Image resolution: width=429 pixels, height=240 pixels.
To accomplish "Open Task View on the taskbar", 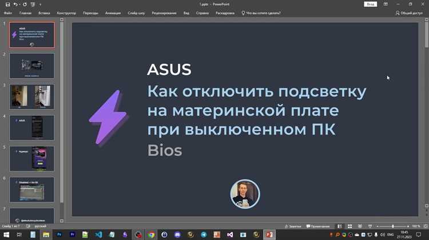I will click(19, 234).
